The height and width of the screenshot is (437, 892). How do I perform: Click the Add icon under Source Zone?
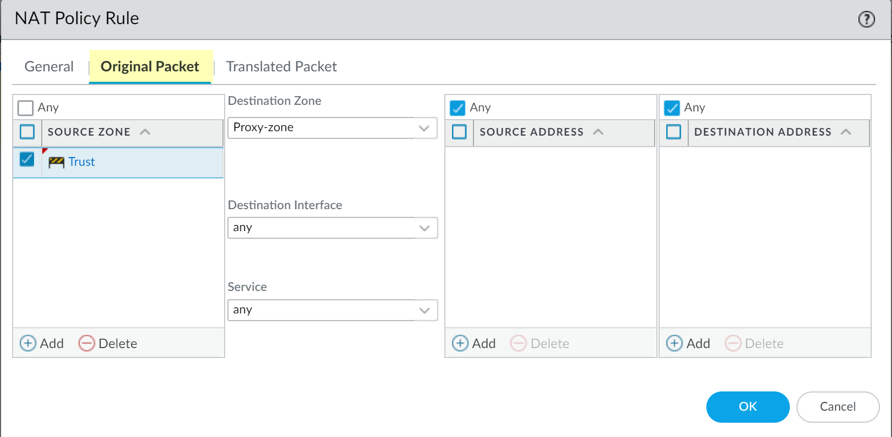point(27,343)
